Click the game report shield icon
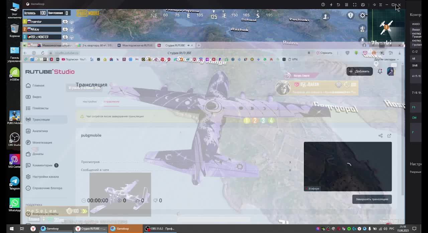Image resolution: width=428 pixels, height=233 pixels. 350,15
